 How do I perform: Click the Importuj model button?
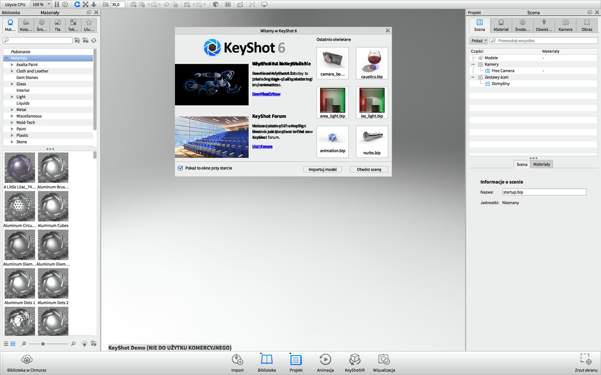coord(323,170)
